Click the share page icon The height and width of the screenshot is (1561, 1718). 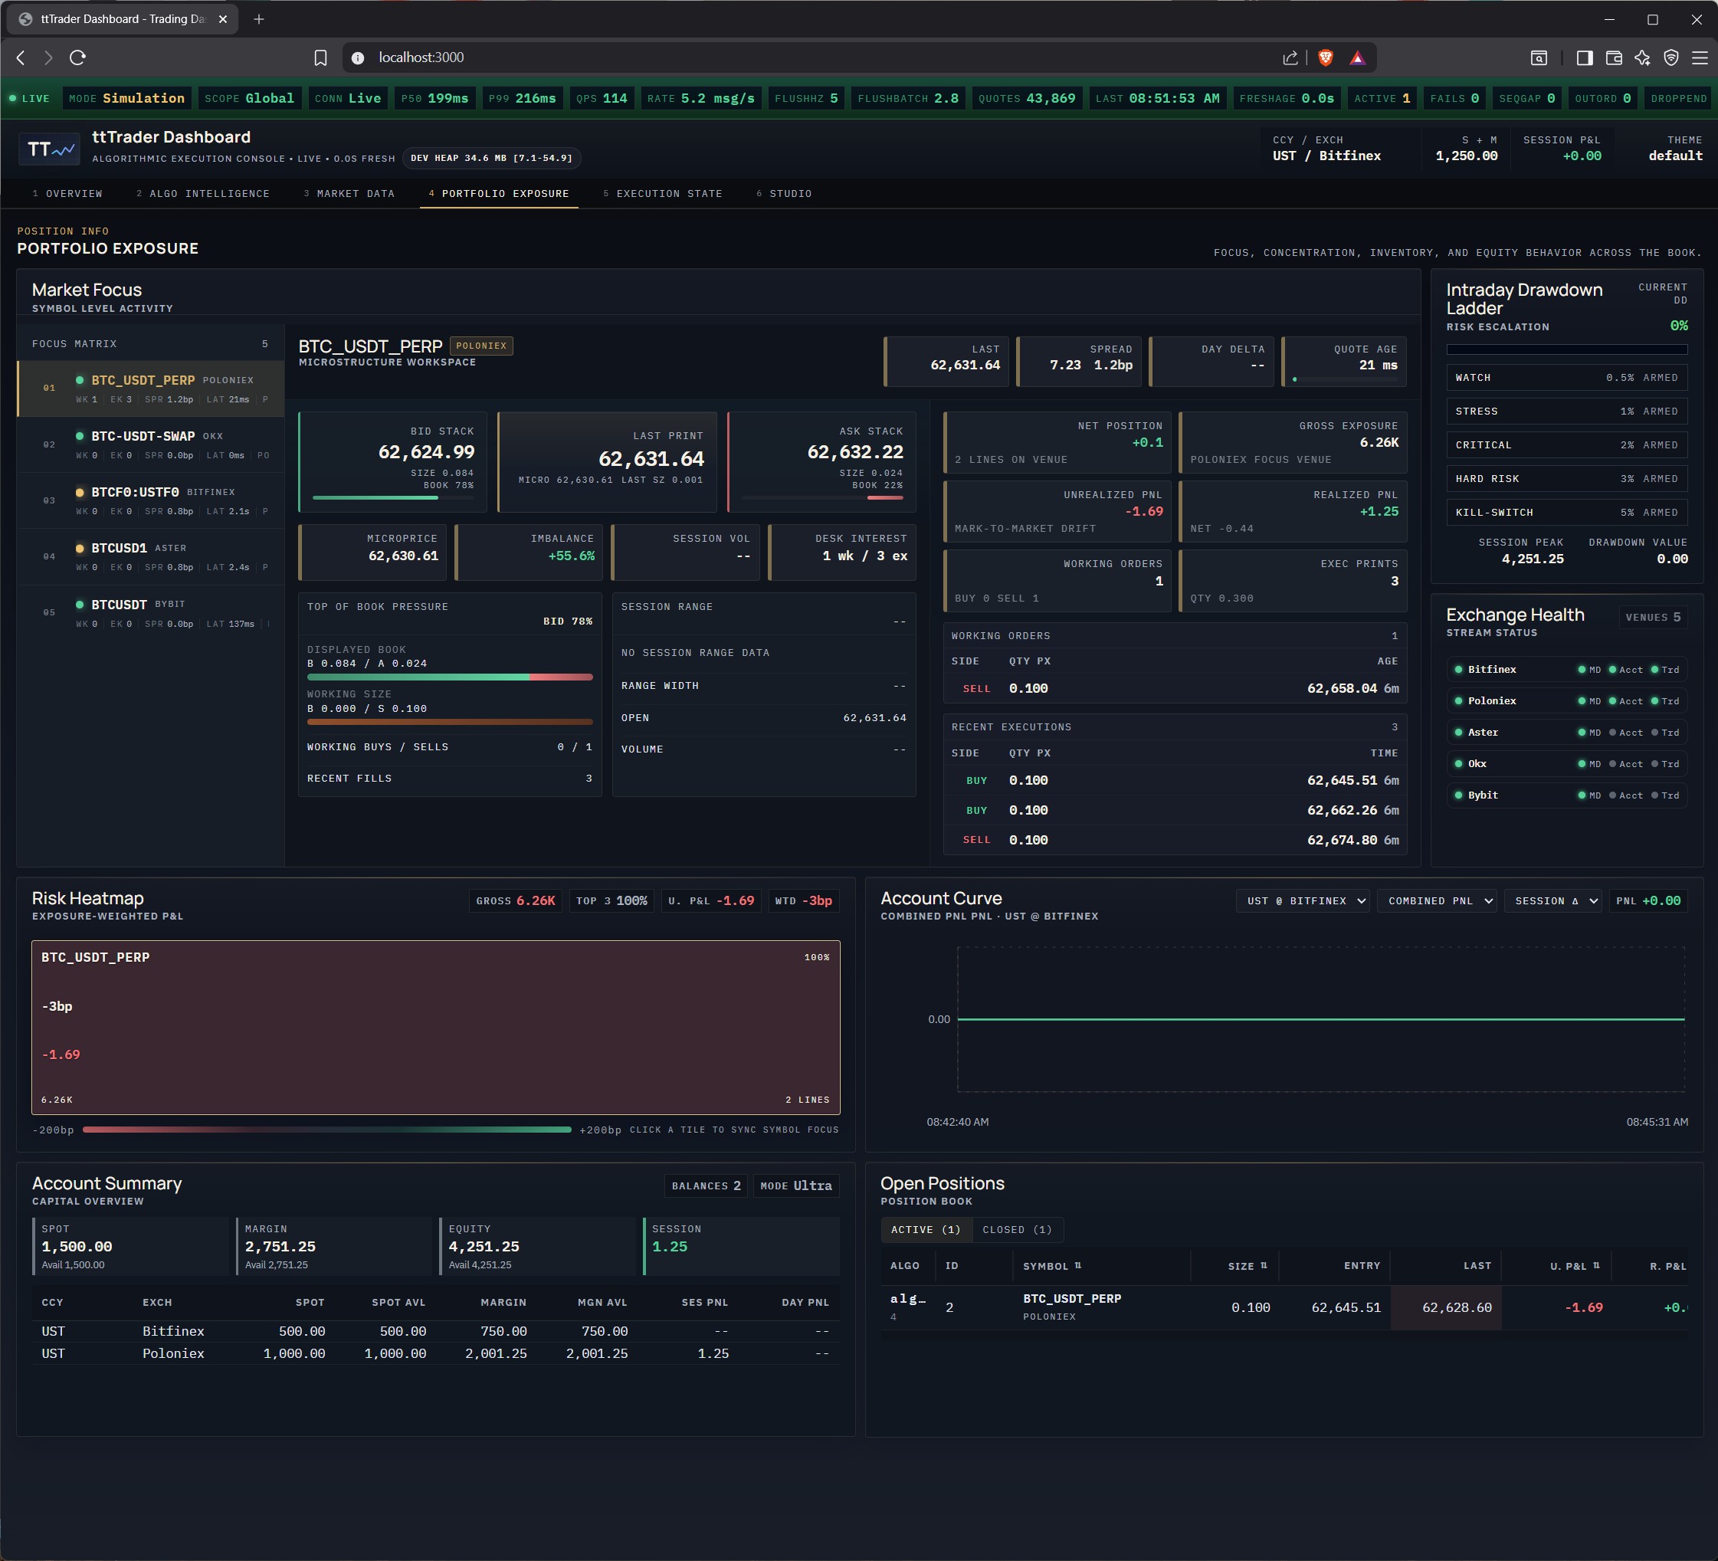[1290, 57]
